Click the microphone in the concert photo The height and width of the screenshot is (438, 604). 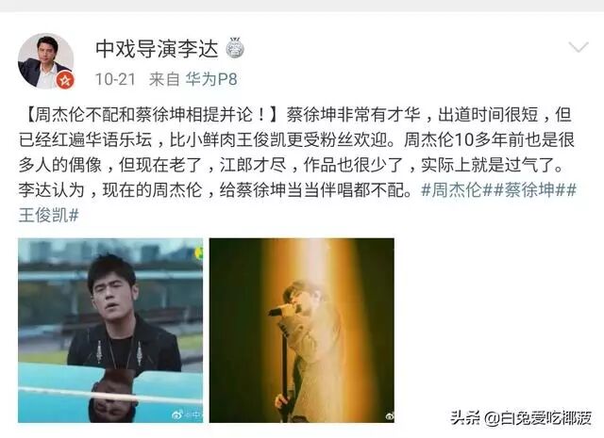[280, 310]
